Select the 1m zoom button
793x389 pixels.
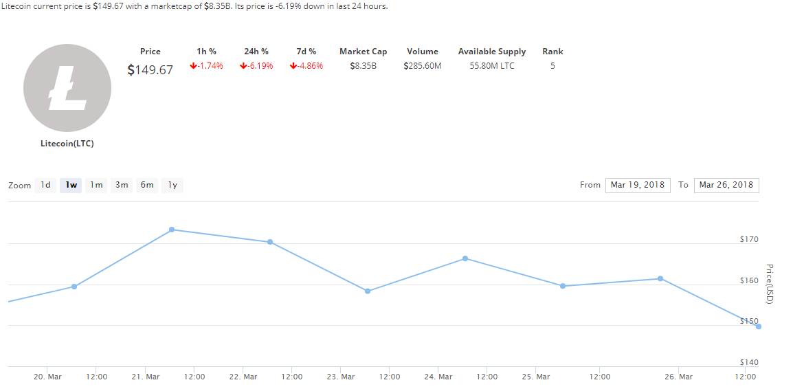(x=96, y=185)
